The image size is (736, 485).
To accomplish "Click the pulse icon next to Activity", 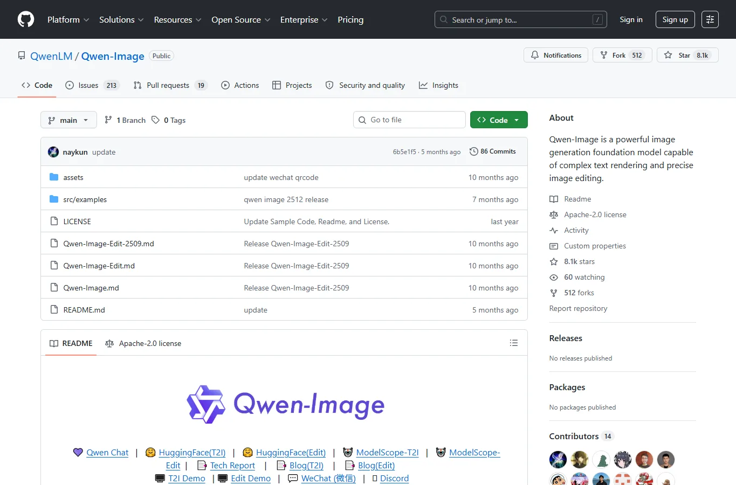I will (x=554, y=230).
